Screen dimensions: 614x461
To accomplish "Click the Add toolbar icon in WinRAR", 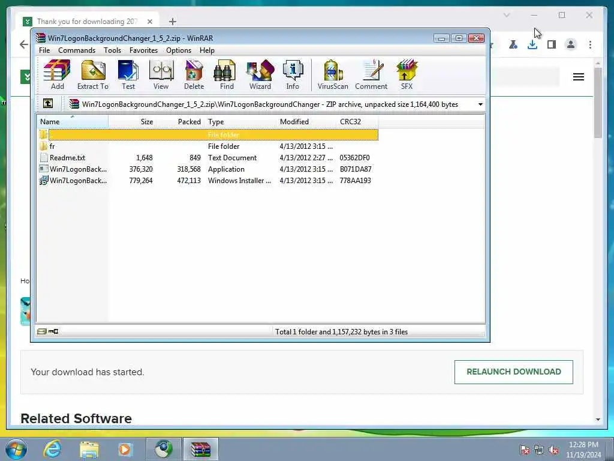I will coord(57,75).
